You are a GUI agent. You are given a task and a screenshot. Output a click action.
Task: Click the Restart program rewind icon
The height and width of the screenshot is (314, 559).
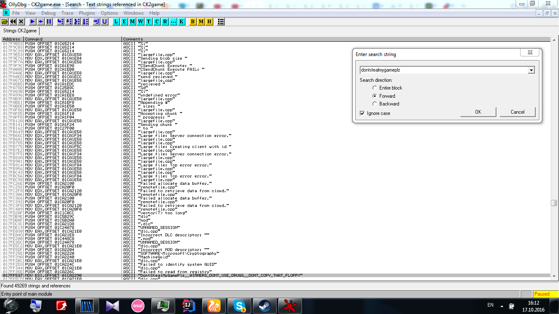coord(13,22)
